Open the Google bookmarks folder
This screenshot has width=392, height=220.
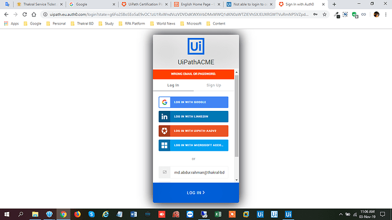pyautogui.click(x=32, y=23)
